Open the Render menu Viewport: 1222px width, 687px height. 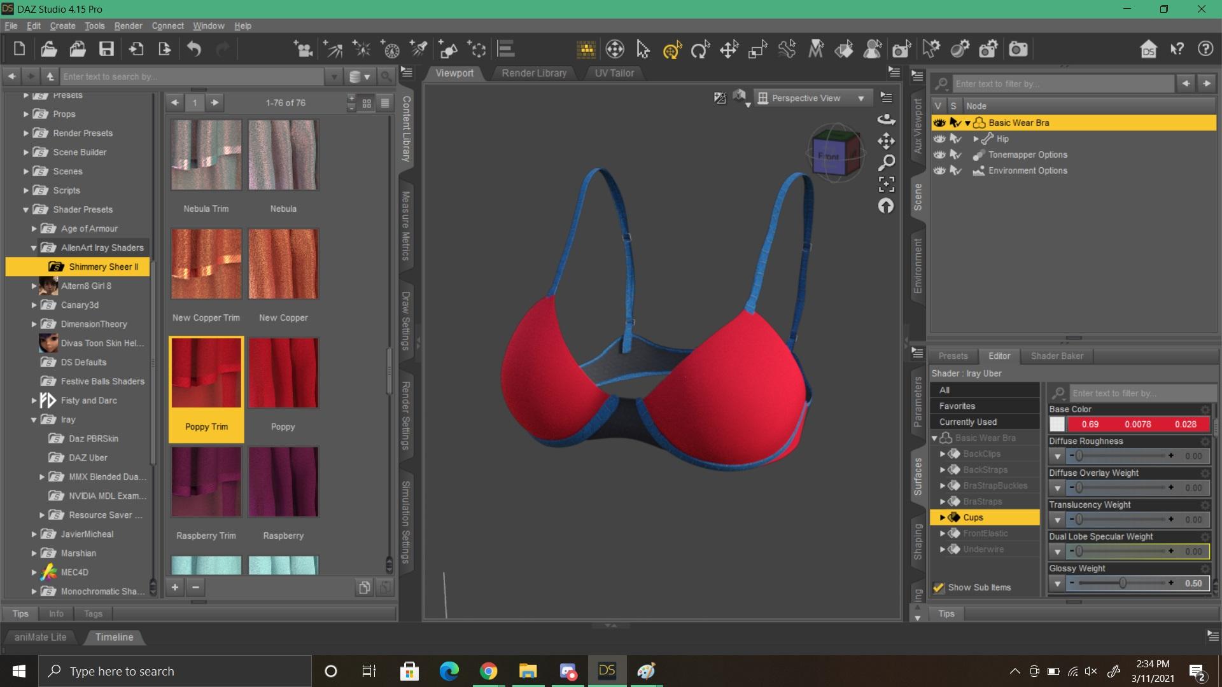coord(128,26)
